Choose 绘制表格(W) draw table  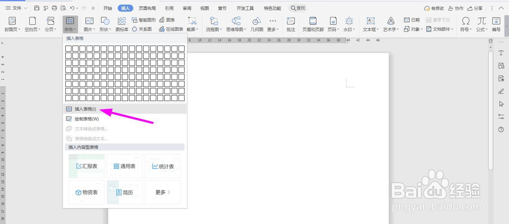tap(125, 119)
